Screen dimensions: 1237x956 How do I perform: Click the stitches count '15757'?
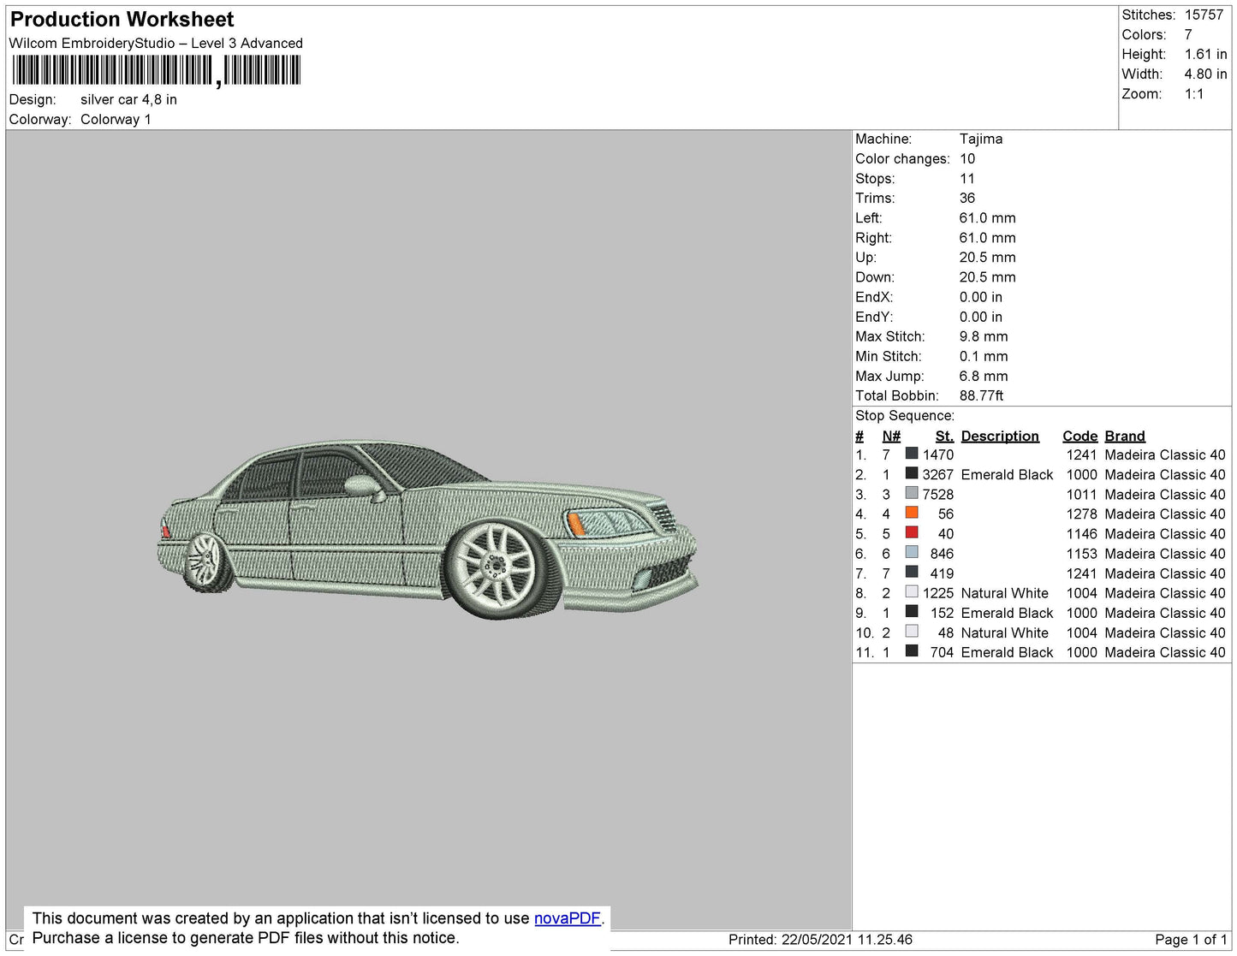pyautogui.click(x=1204, y=15)
